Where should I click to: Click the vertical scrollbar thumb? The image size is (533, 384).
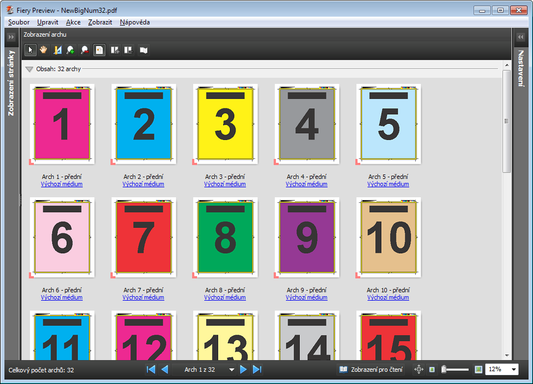click(x=507, y=122)
